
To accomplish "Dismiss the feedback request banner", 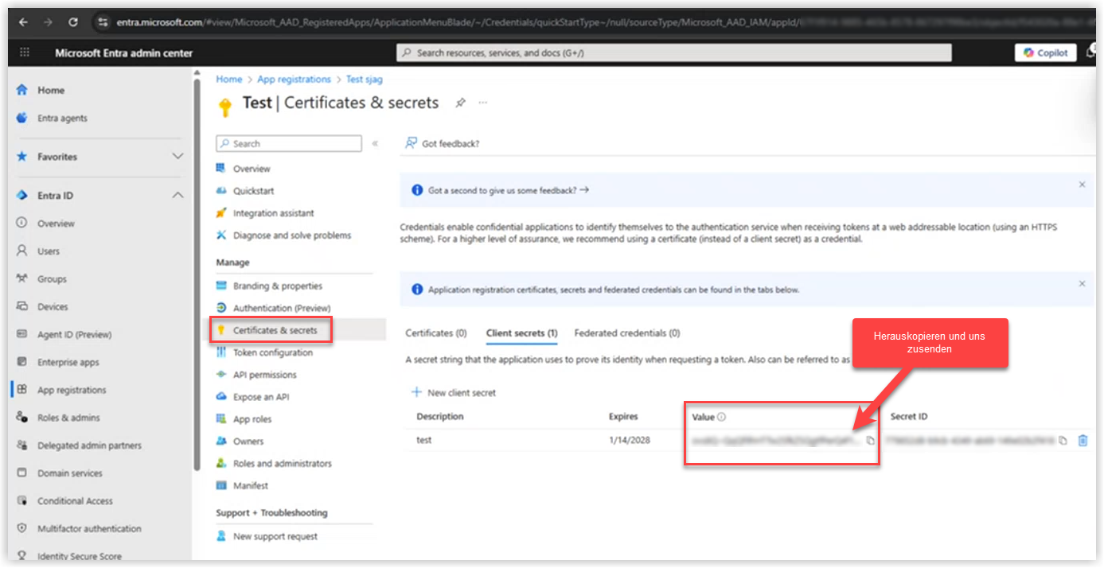I will 1082,185.
